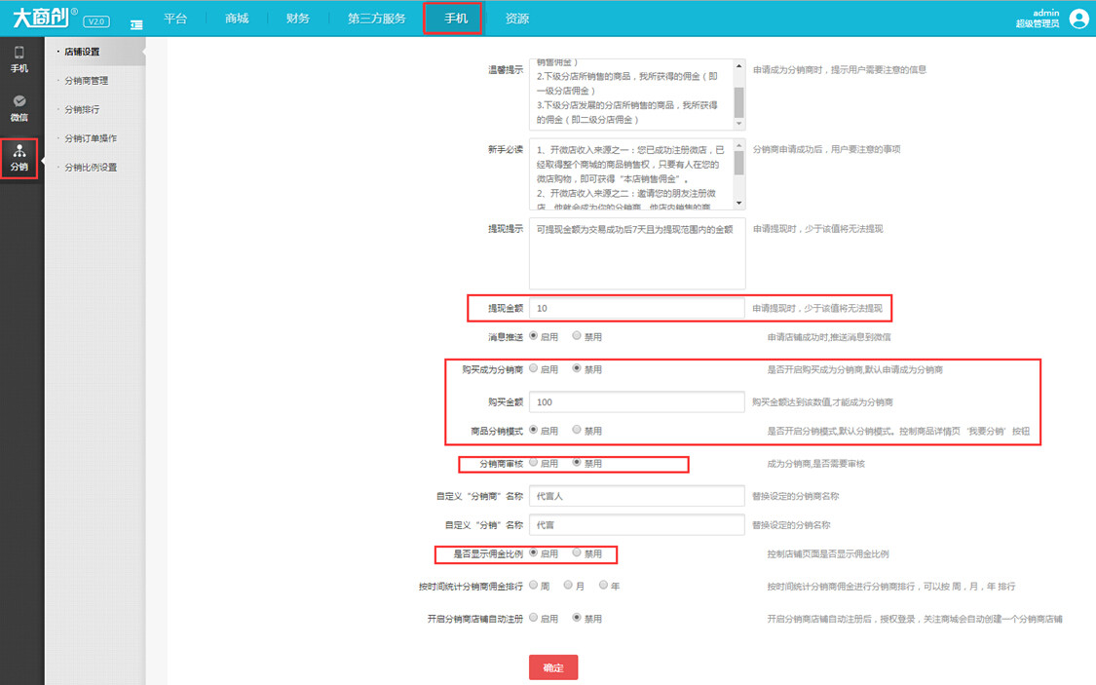Click the 新手必读 scrollbar down arrow

point(738,204)
